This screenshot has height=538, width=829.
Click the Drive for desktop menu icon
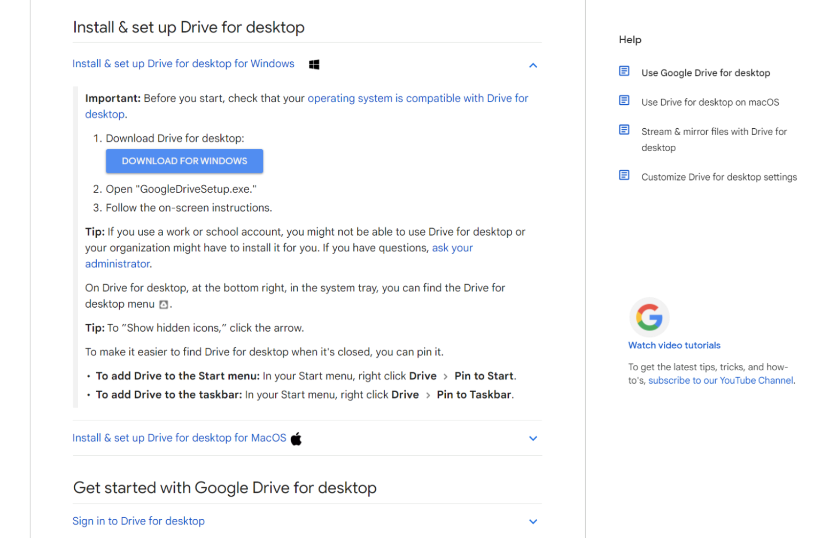164,305
